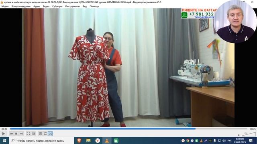Click the elapsed time 06:31 label
This screenshot has width=257, height=144.
[4, 129]
